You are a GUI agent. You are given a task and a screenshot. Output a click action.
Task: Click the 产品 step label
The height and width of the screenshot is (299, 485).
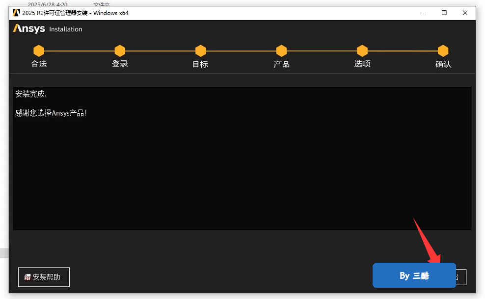click(x=281, y=64)
